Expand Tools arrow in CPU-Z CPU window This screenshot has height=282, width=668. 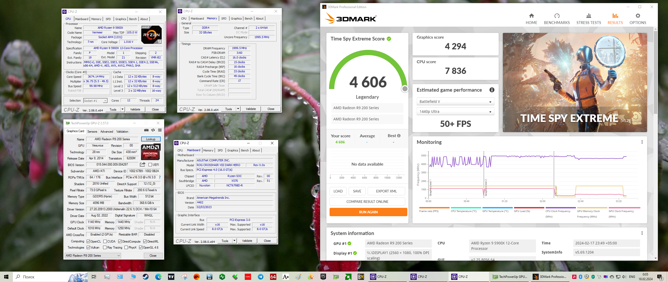pyautogui.click(x=122, y=109)
